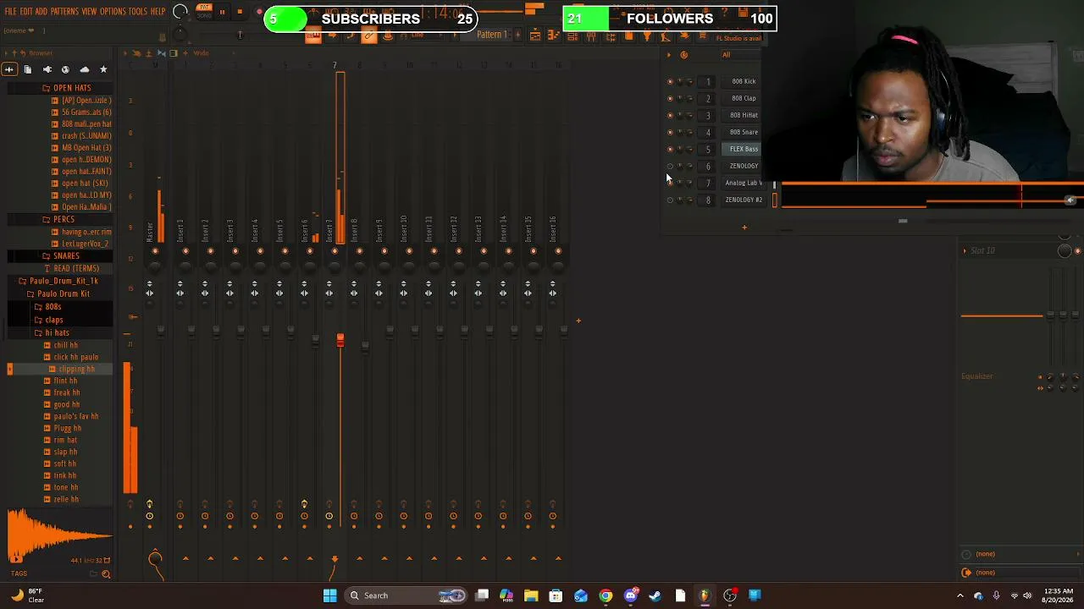Pause playback with the transport pause button

[x=222, y=12]
